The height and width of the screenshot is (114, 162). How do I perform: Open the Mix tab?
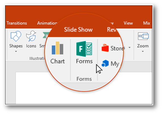coord(146,23)
